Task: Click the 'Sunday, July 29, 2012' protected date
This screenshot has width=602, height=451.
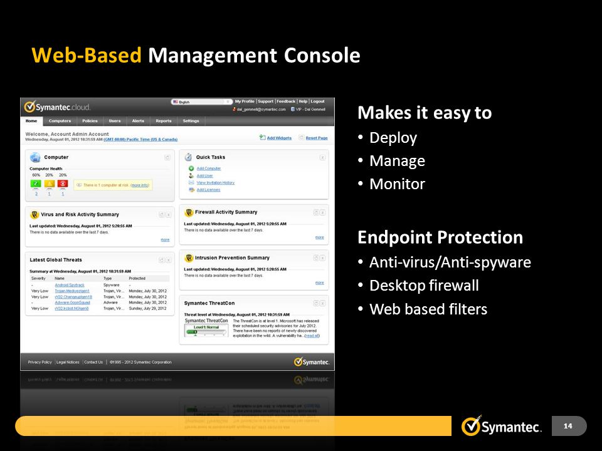Action: point(147,308)
